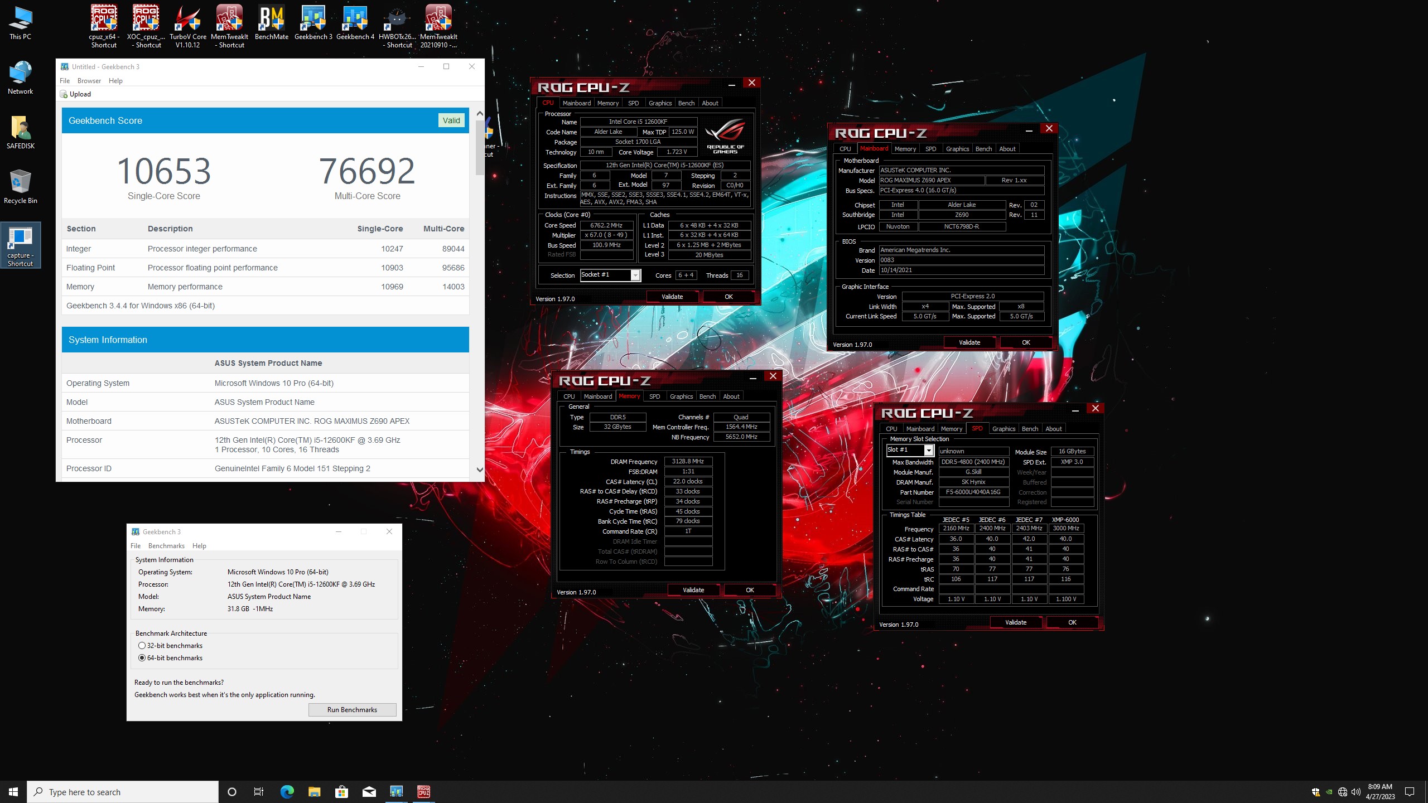Select 32-bit benchmarks radio button
The height and width of the screenshot is (803, 1428).
click(142, 646)
